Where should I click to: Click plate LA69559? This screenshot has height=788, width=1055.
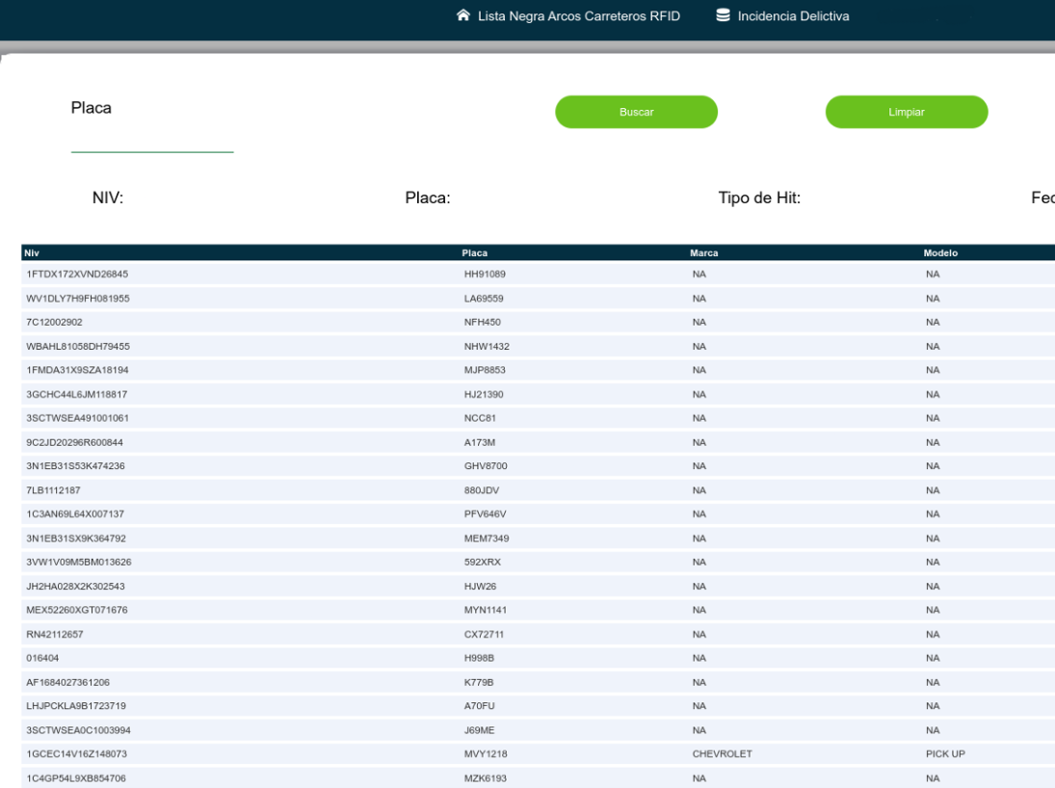point(484,298)
